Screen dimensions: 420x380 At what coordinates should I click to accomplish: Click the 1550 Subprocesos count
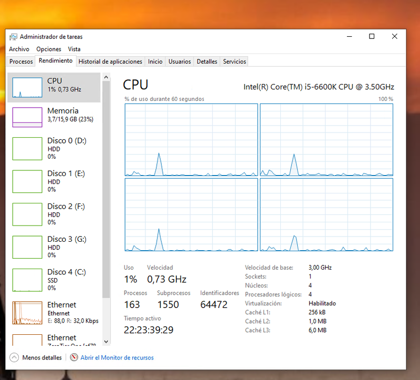[168, 305]
